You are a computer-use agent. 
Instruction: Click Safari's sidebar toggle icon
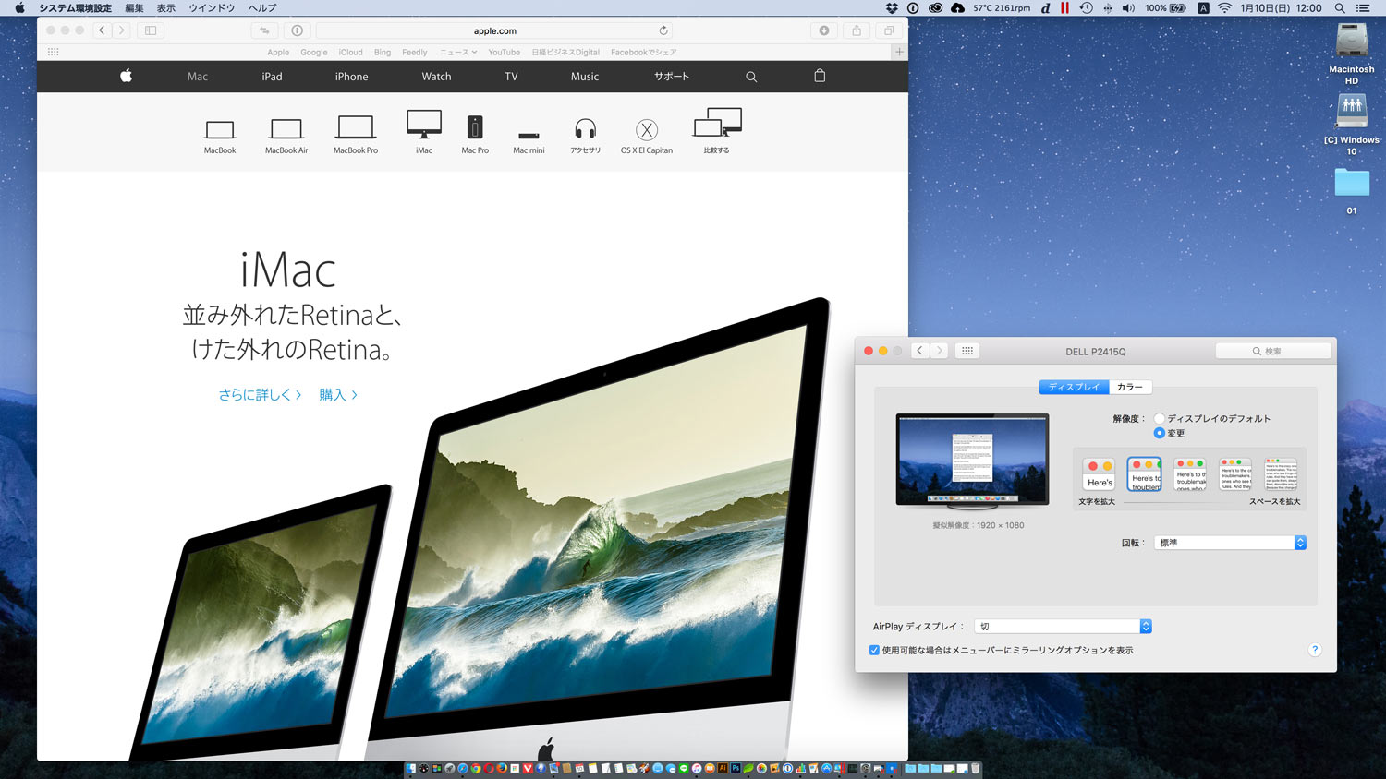pyautogui.click(x=151, y=30)
